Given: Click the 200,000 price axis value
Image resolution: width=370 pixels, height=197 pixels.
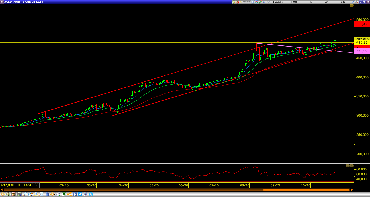Looking at the screenshot, I should (362, 154).
